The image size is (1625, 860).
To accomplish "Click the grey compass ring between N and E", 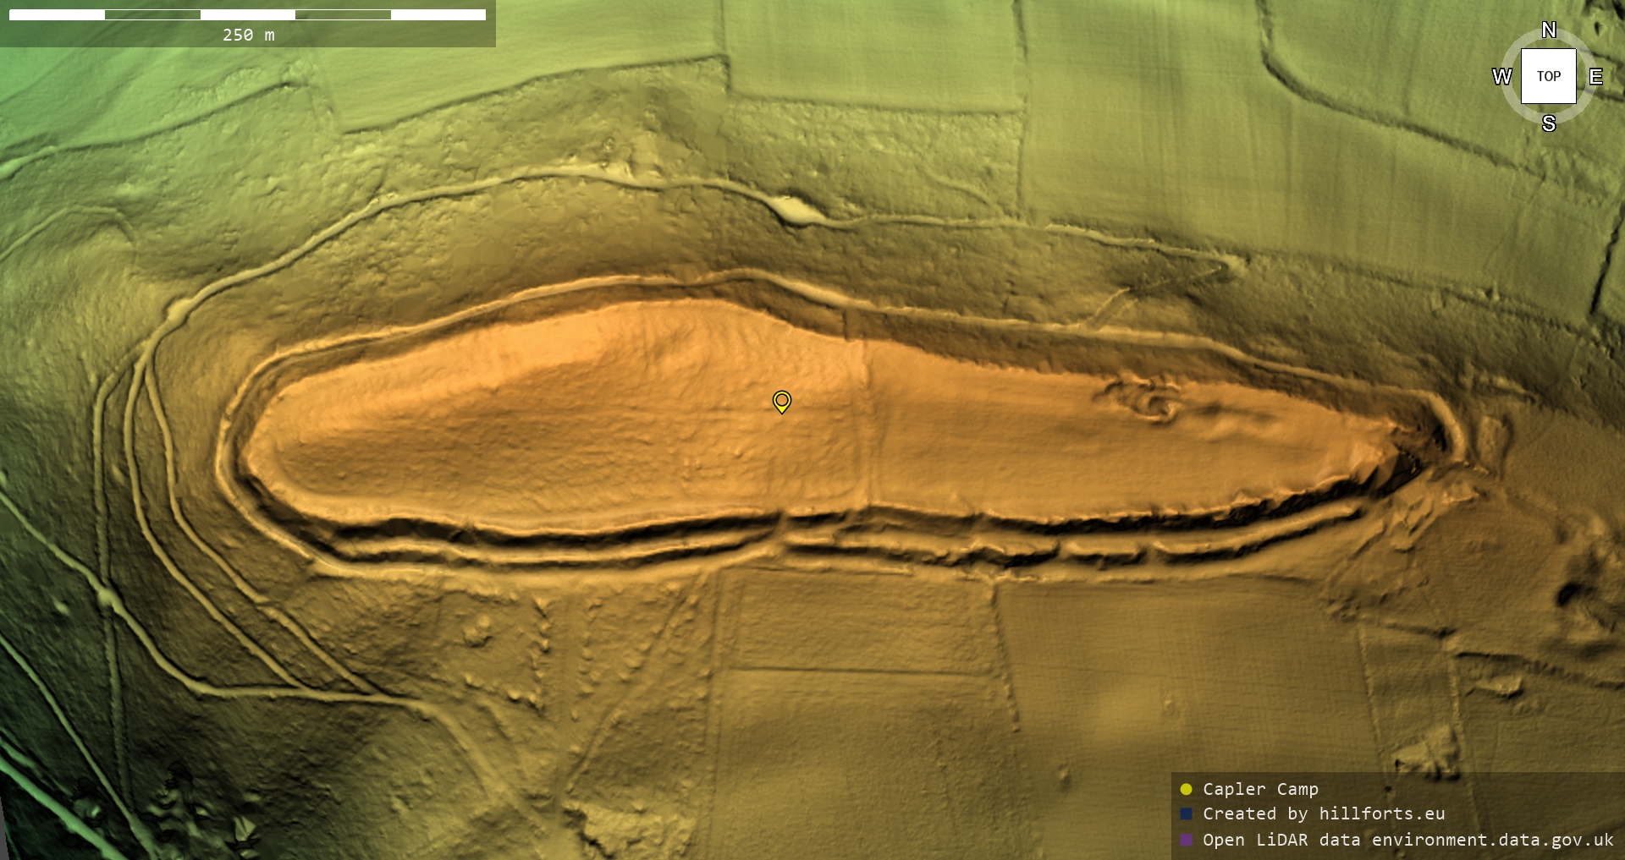I will point(1579,44).
